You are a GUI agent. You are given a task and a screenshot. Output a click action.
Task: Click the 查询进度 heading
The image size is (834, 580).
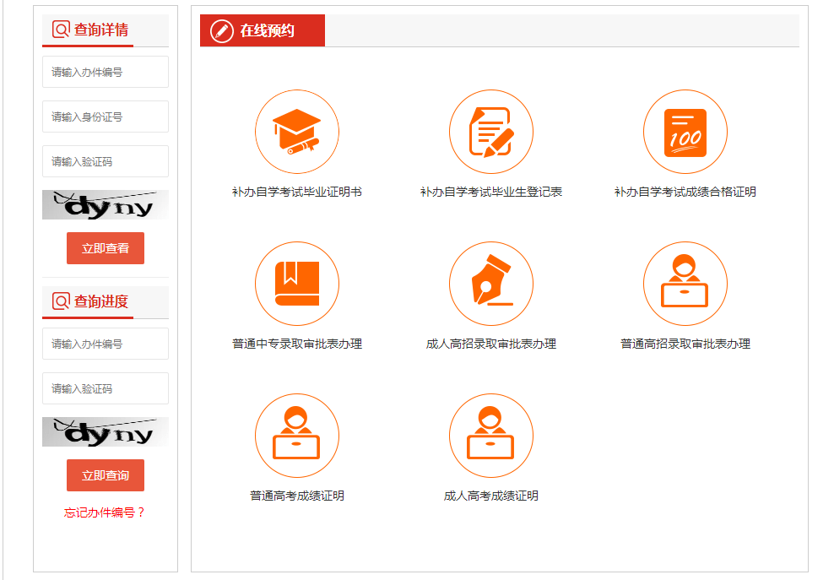[101, 301]
